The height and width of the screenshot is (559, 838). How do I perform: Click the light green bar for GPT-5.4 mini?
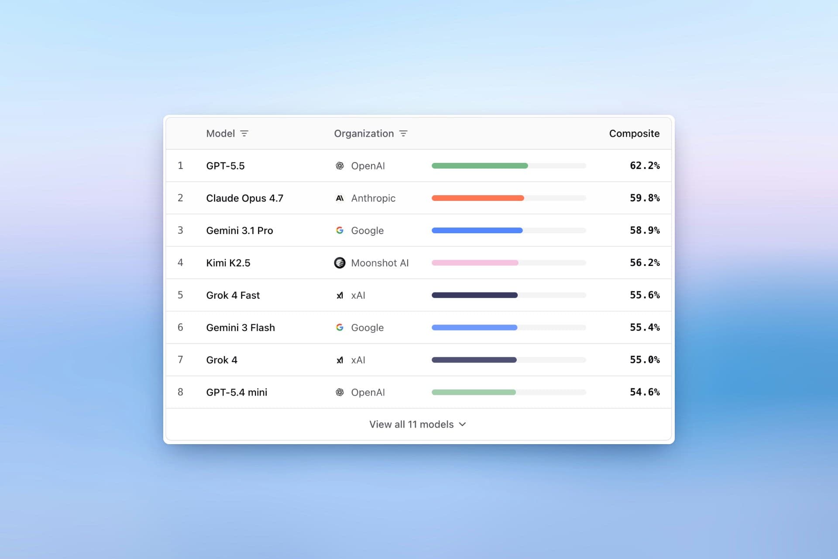point(474,392)
